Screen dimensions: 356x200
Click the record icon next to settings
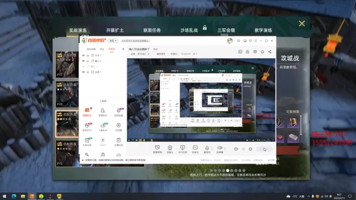(x=236, y=149)
